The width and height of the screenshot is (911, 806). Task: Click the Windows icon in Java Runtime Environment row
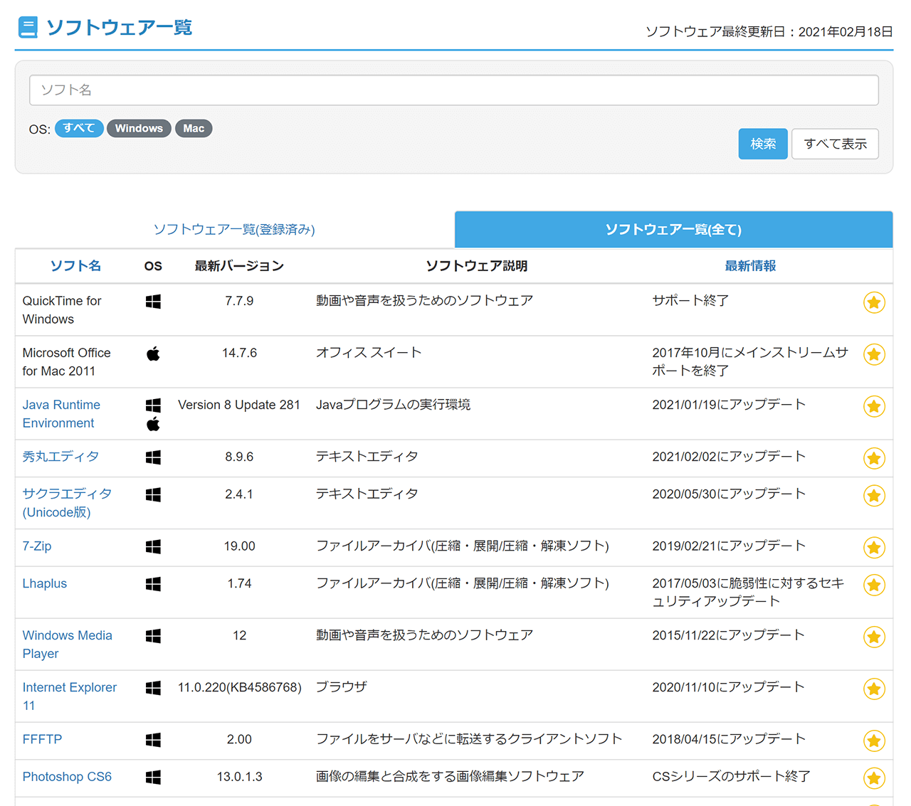point(153,405)
